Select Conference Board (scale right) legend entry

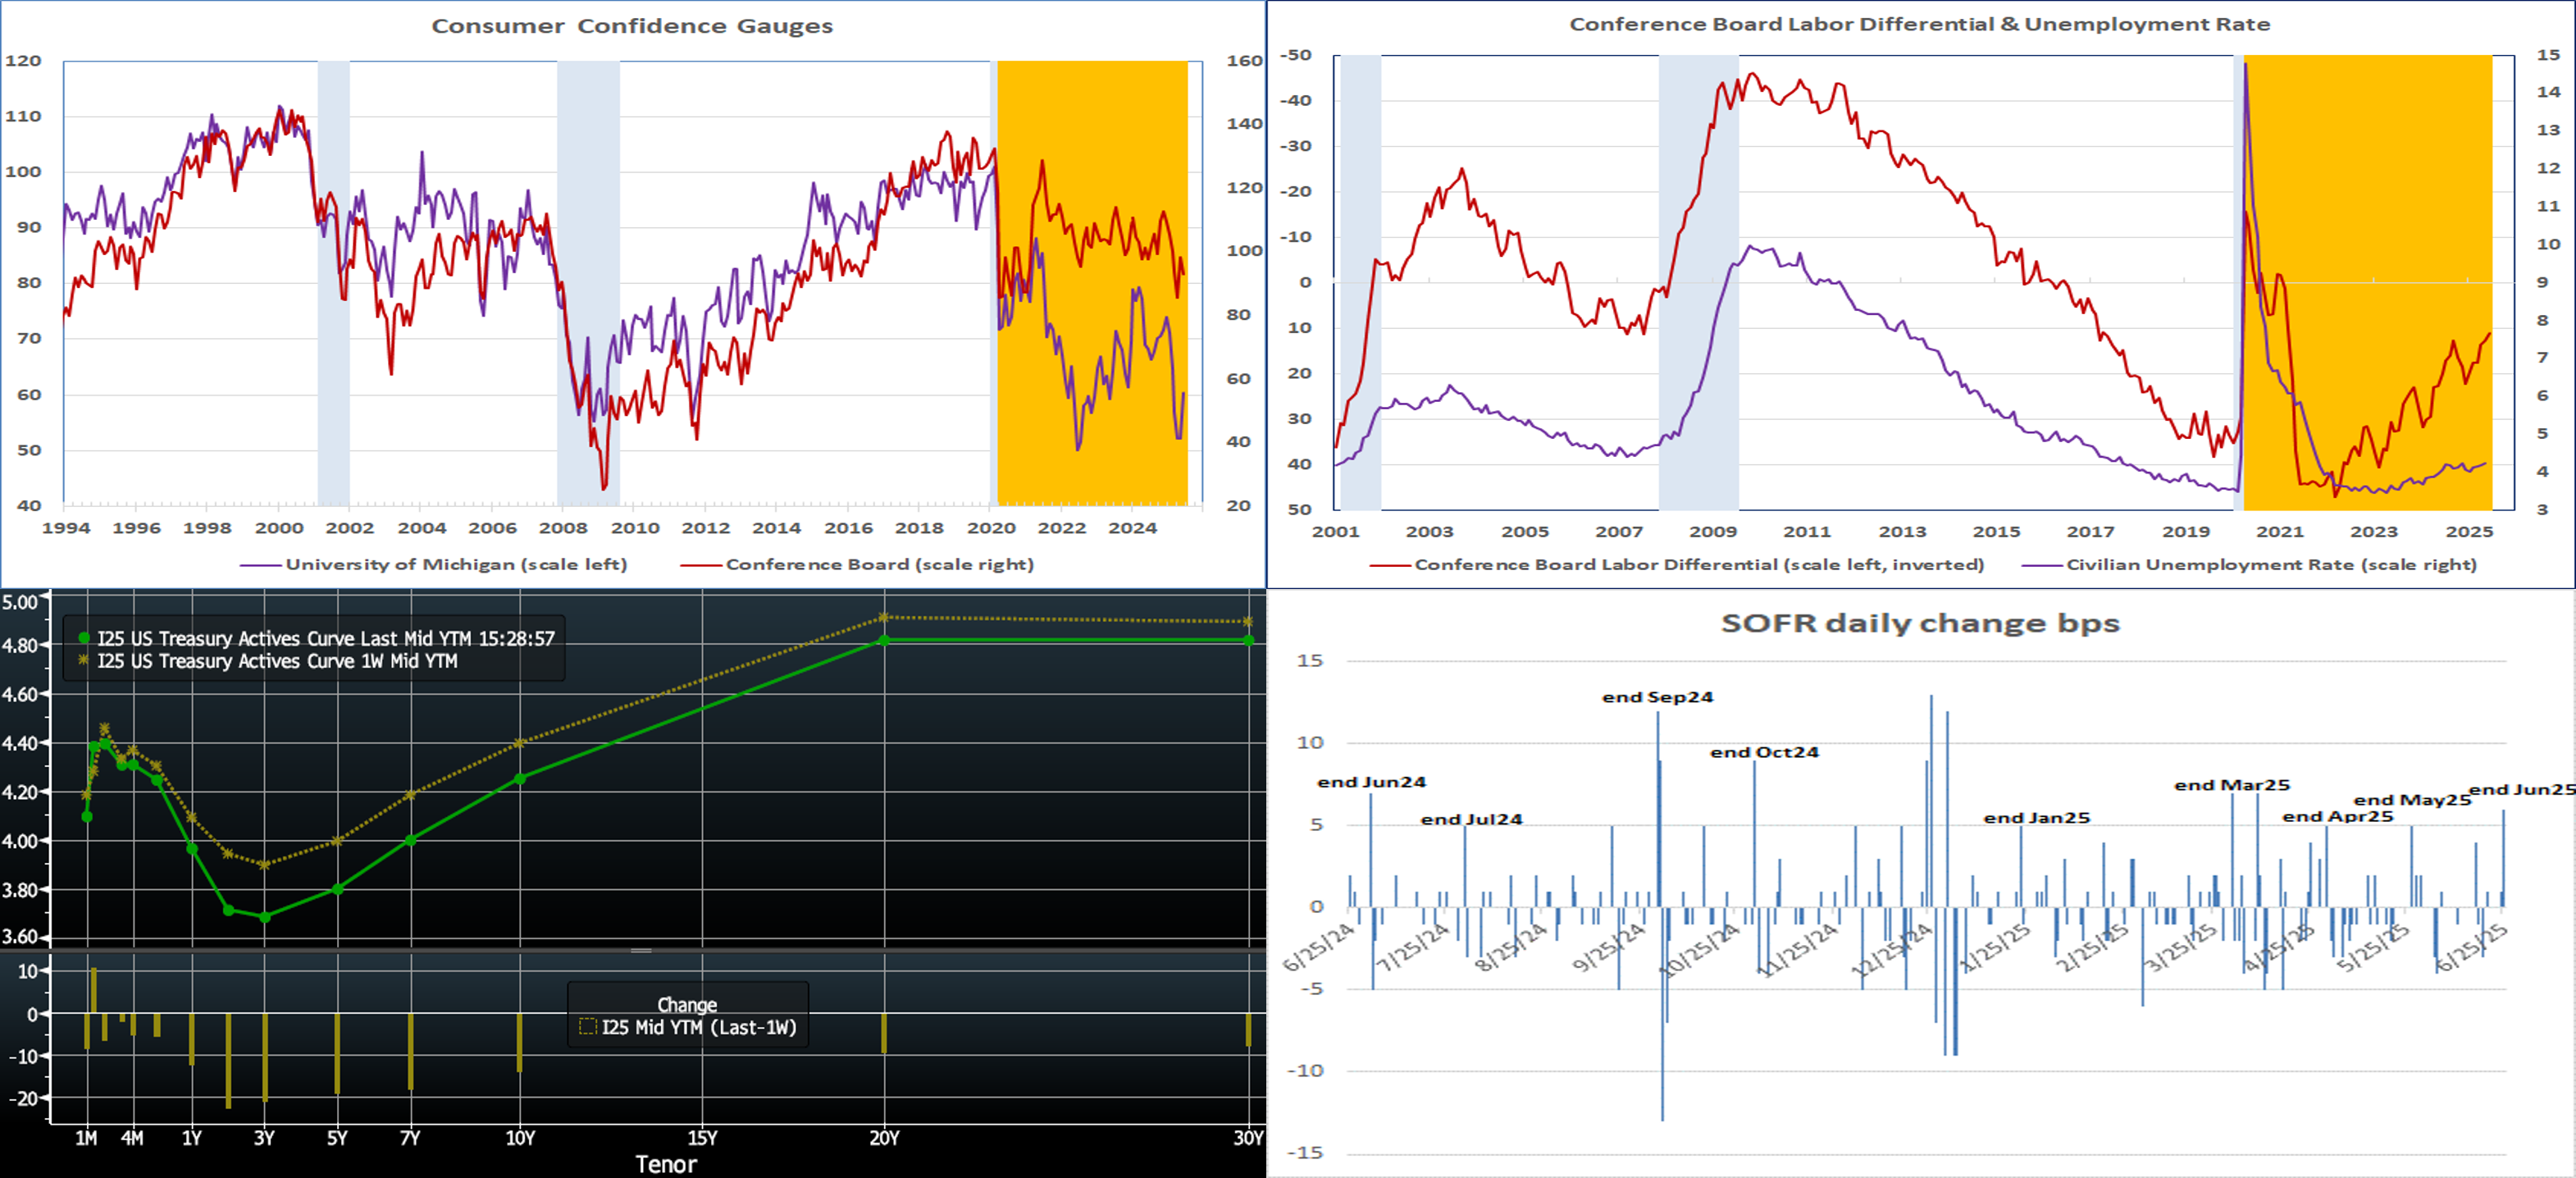tap(878, 564)
